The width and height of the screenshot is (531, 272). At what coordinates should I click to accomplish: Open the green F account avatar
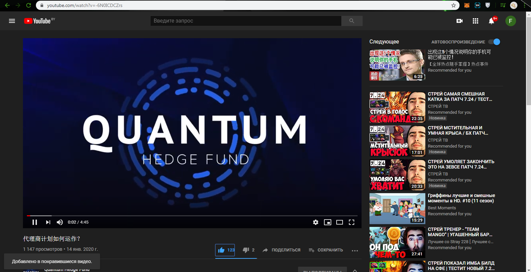click(511, 21)
